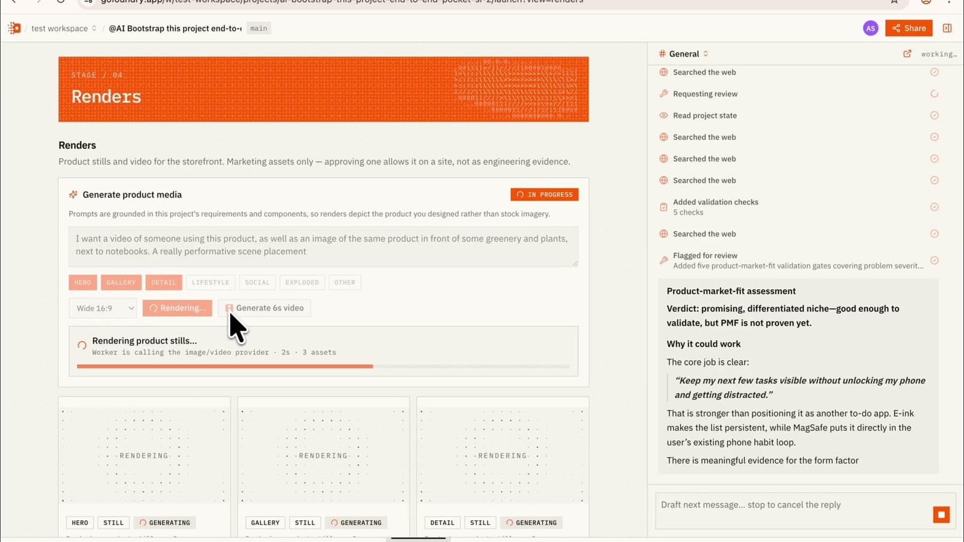Click the eye icon beside Read project state
Screen dimensions: 964x542
coord(663,116)
